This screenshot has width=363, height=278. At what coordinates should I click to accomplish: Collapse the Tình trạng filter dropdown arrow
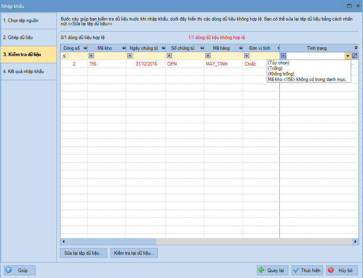(348, 56)
